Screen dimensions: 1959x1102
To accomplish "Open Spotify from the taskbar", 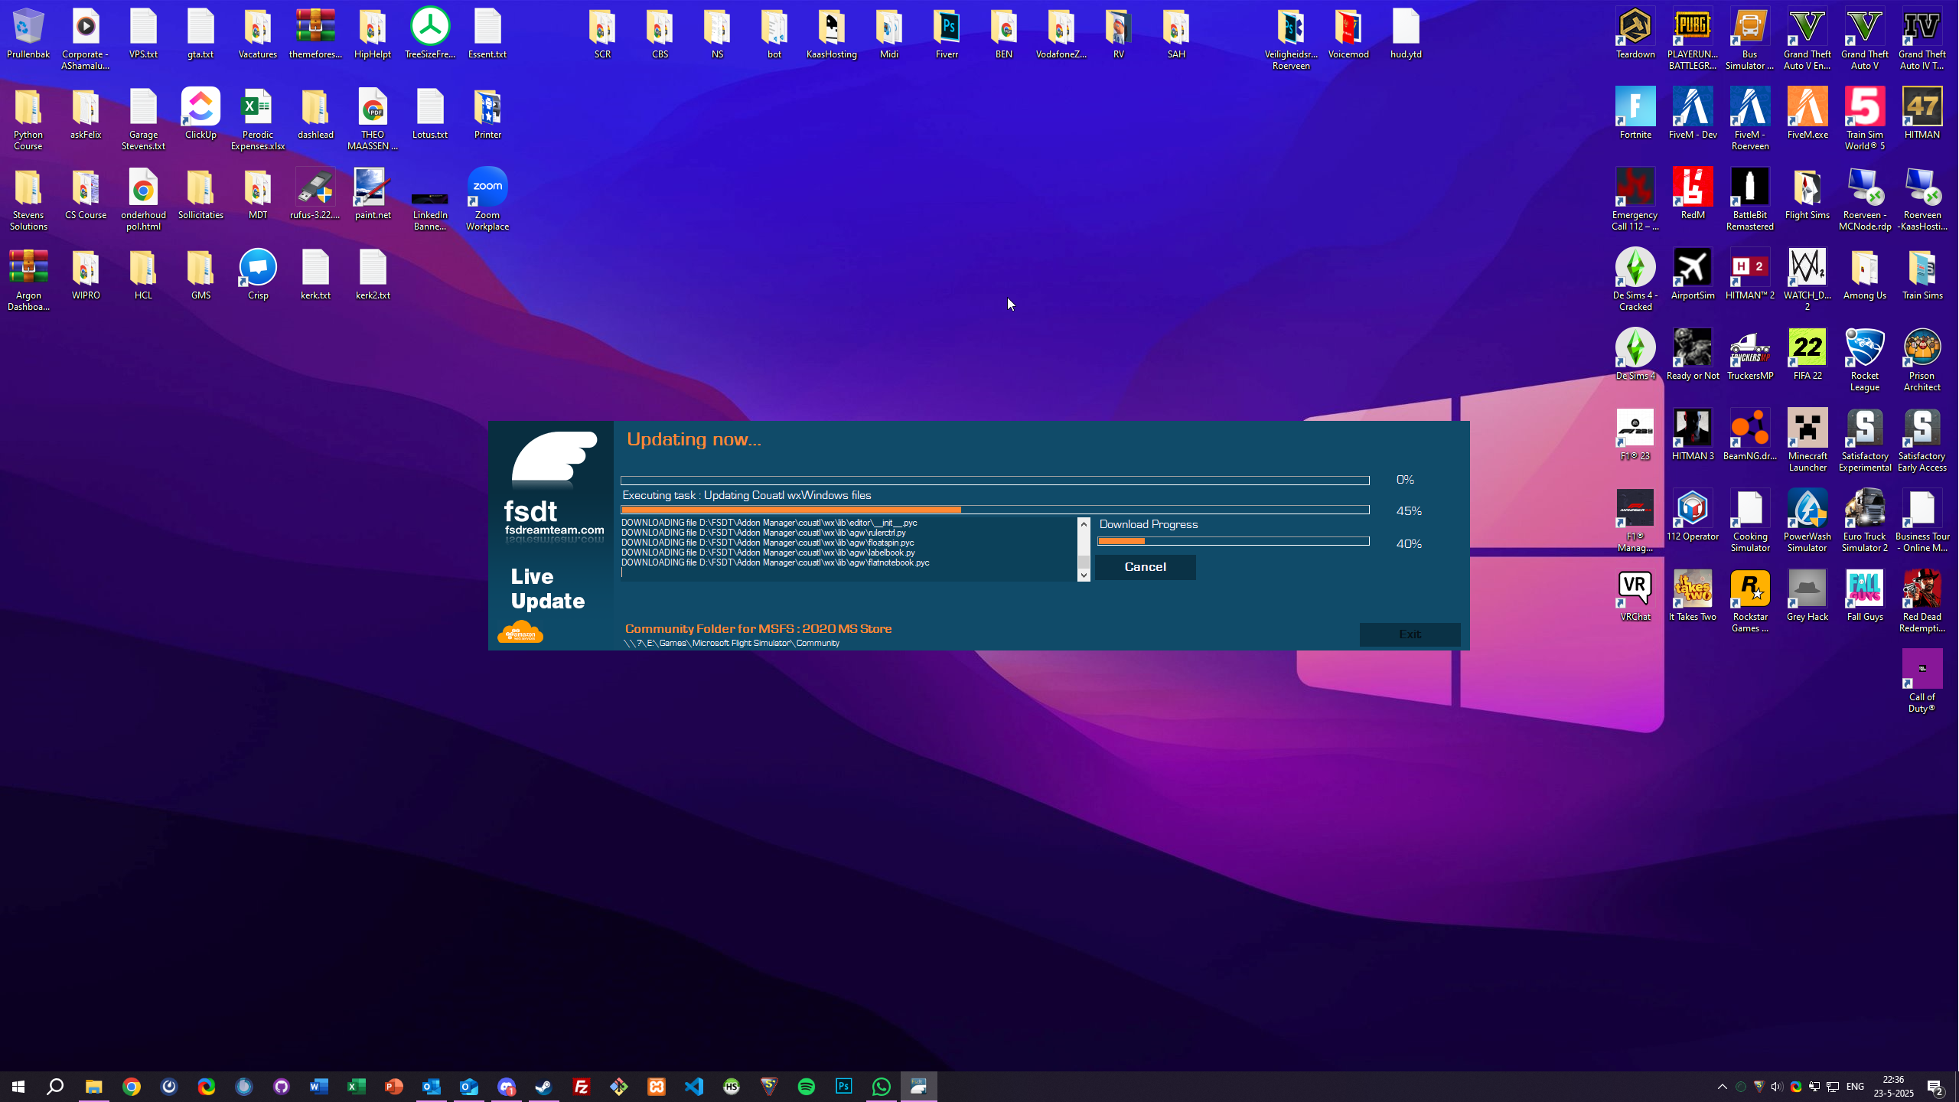I will 807,1087.
